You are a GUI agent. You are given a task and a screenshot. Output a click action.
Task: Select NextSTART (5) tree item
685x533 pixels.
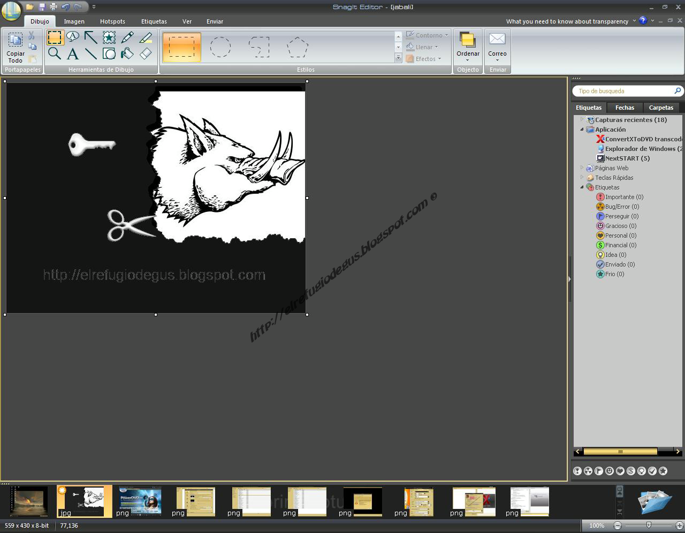click(x=623, y=158)
